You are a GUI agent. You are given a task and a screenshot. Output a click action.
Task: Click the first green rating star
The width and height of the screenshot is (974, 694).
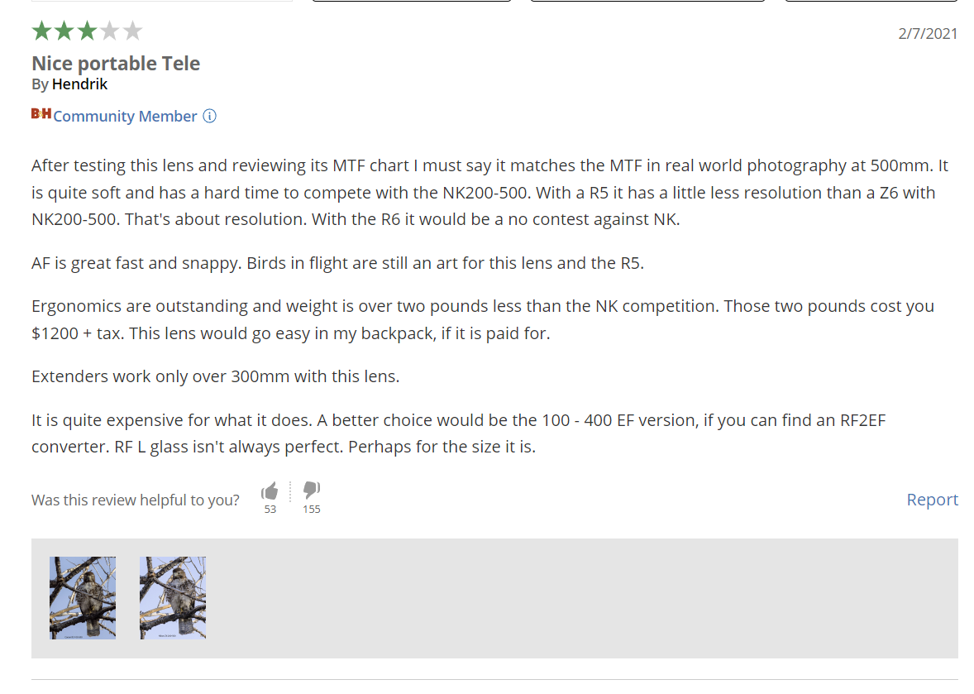click(x=41, y=31)
